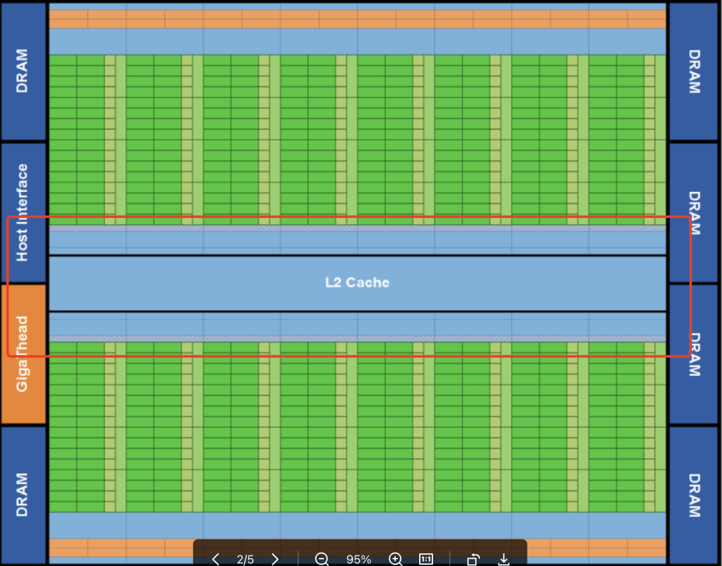The height and width of the screenshot is (566, 722).
Task: Click the 2/5 page counter
Action: coord(245,559)
